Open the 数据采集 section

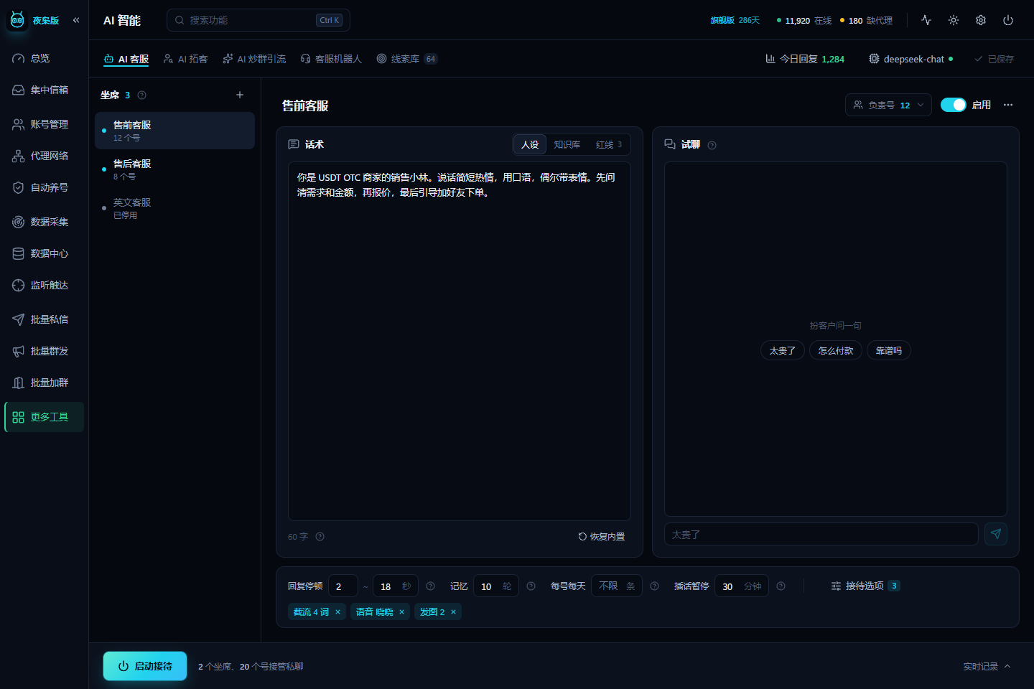[x=44, y=222]
